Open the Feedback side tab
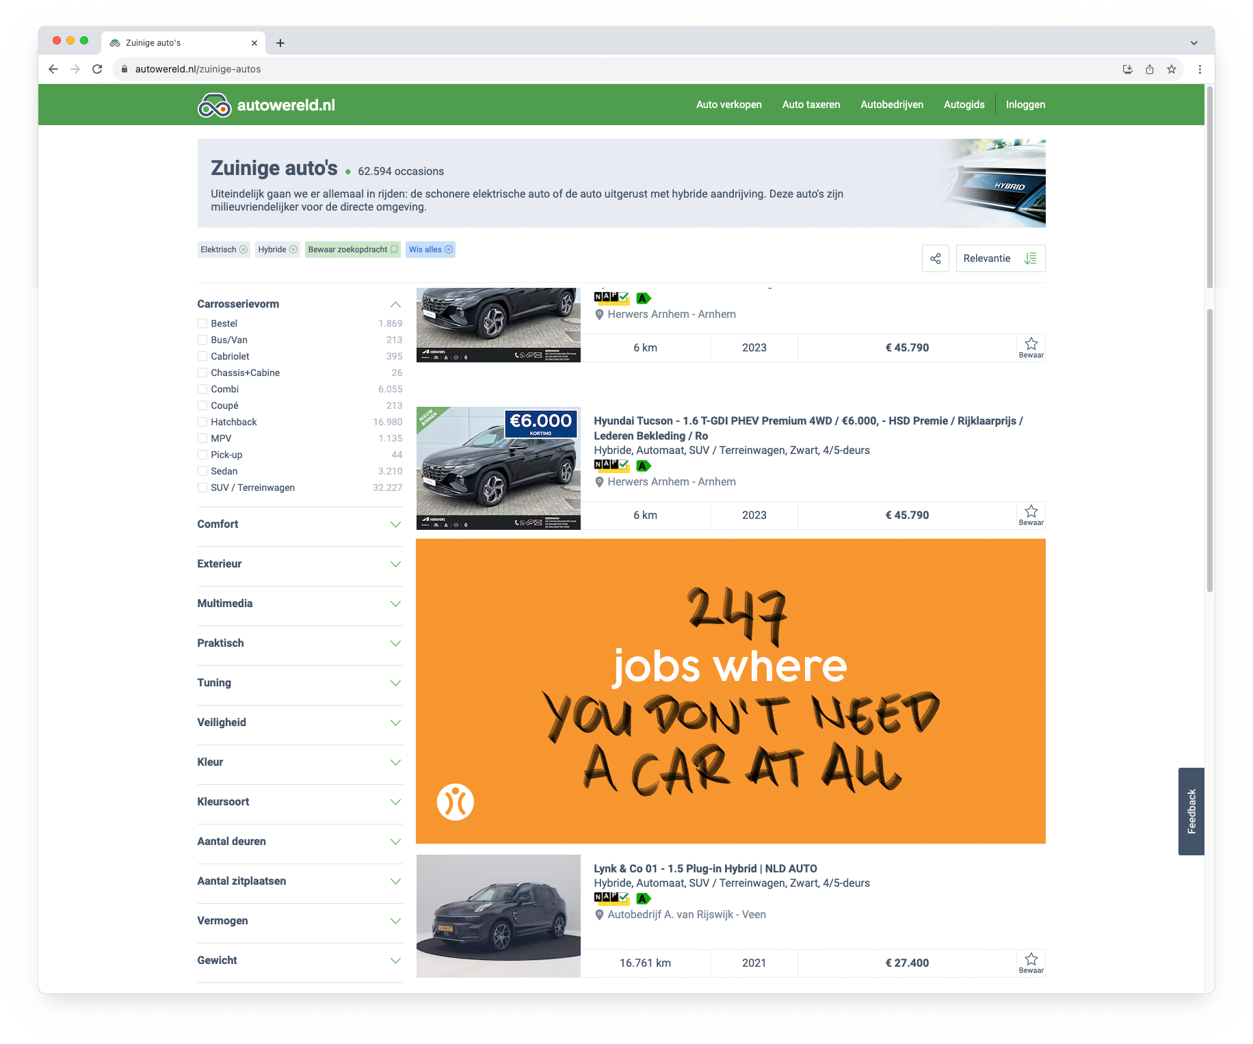The width and height of the screenshot is (1253, 1044). [1191, 812]
